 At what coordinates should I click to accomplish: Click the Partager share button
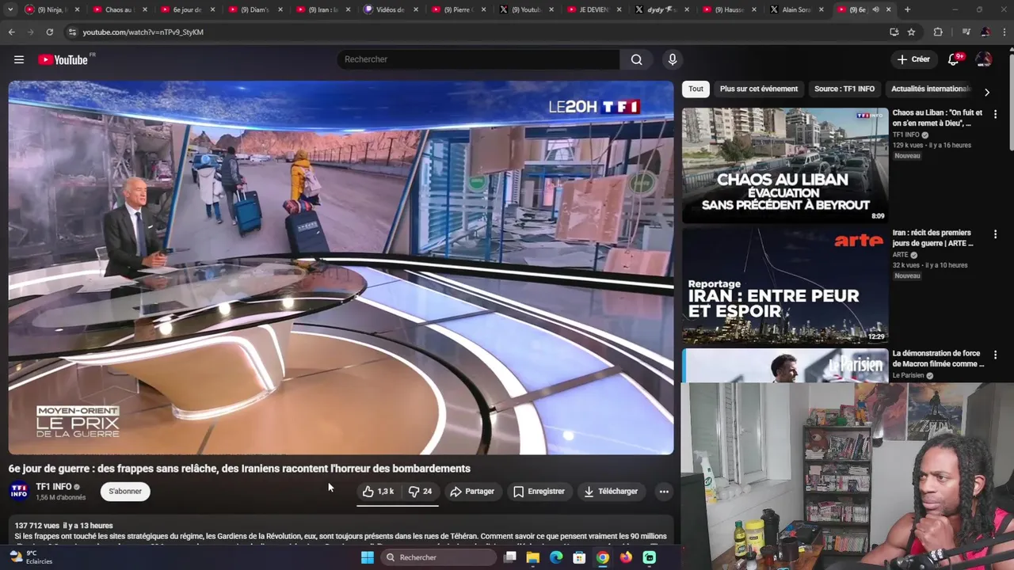point(472,492)
